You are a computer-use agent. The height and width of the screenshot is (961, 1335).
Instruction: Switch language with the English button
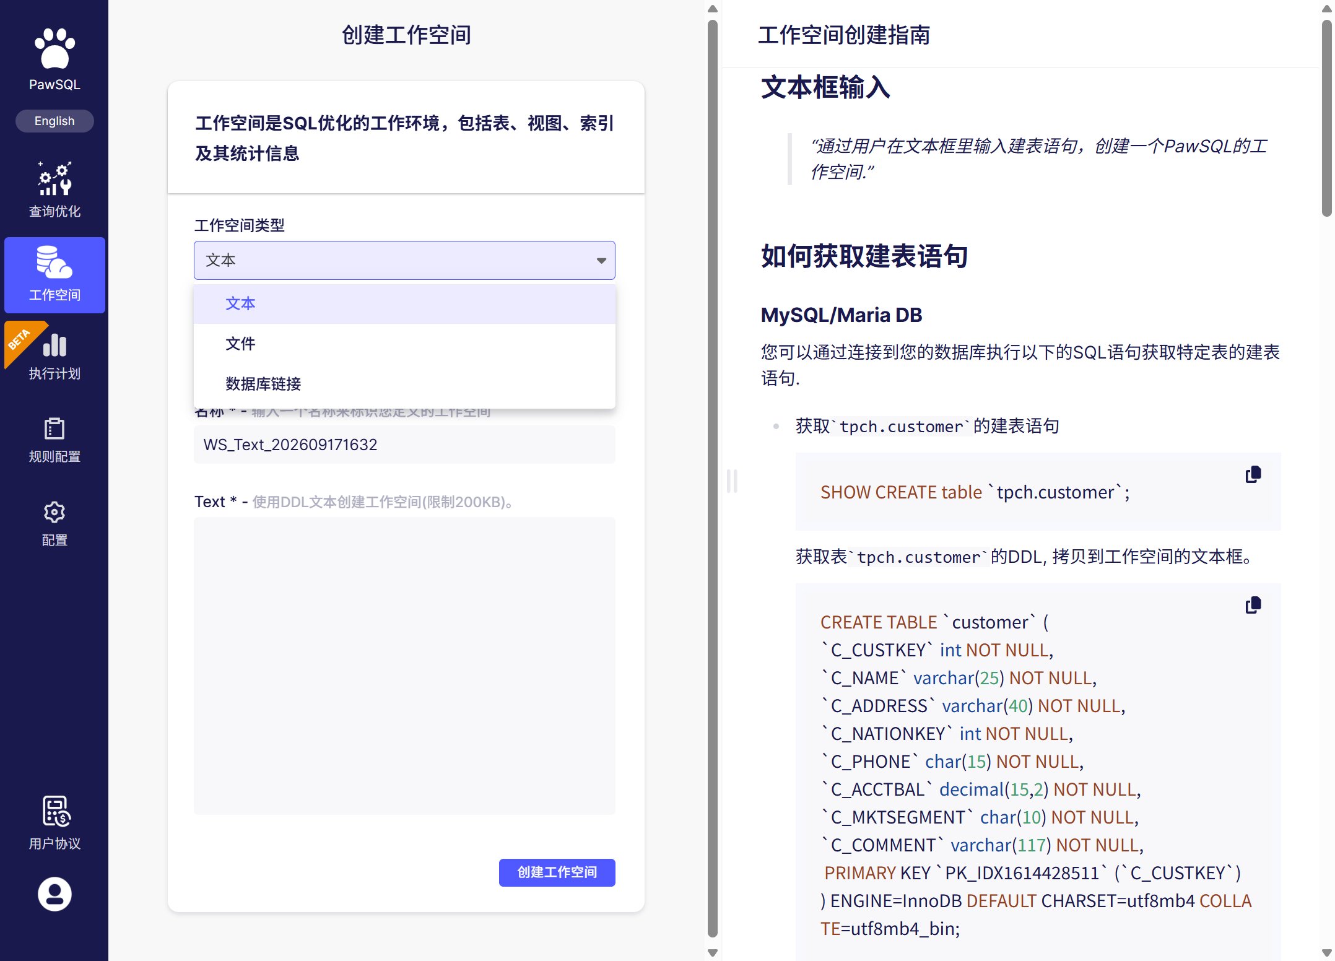[54, 121]
